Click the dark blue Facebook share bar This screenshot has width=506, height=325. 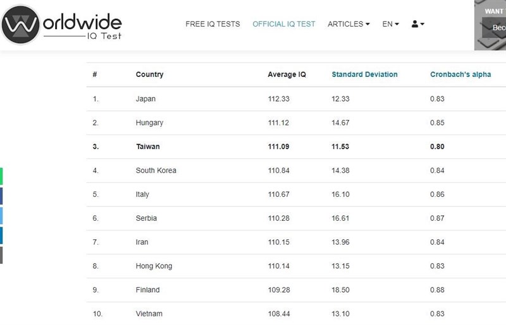pos(1,196)
